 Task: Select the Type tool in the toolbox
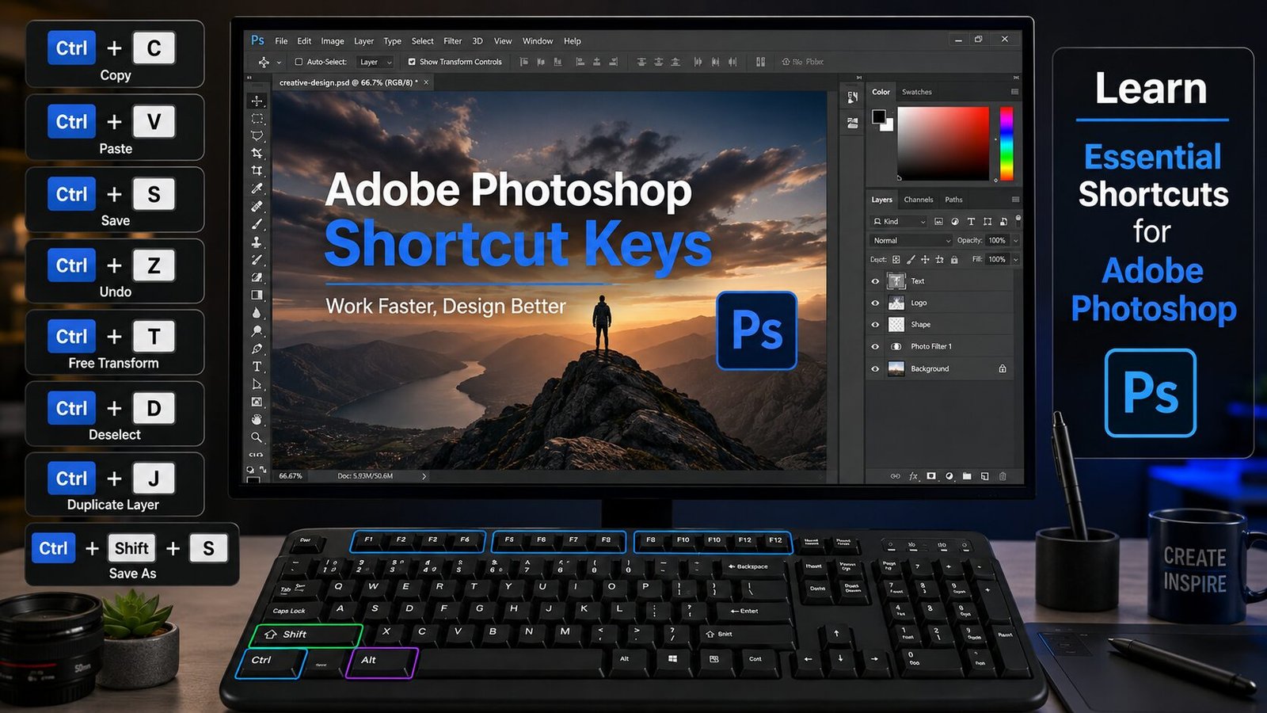tap(257, 367)
